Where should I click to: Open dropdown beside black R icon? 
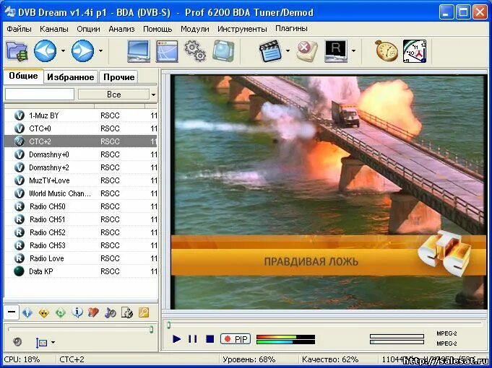click(353, 51)
